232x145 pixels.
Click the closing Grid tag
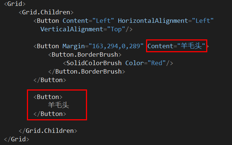point(17,139)
